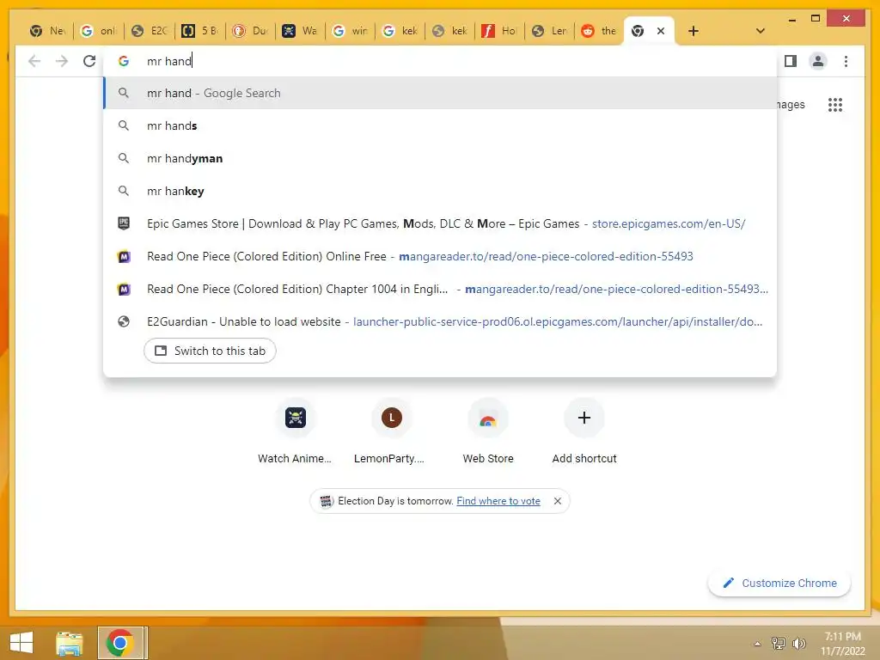
Task: Switch to the Reddit 'the' tab
Action: pos(599,31)
